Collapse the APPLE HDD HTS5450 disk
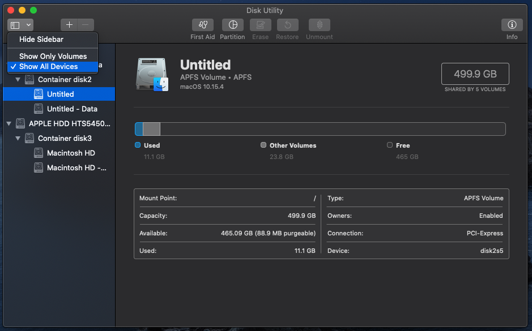Screen dimensions: 532x331 [9, 124]
